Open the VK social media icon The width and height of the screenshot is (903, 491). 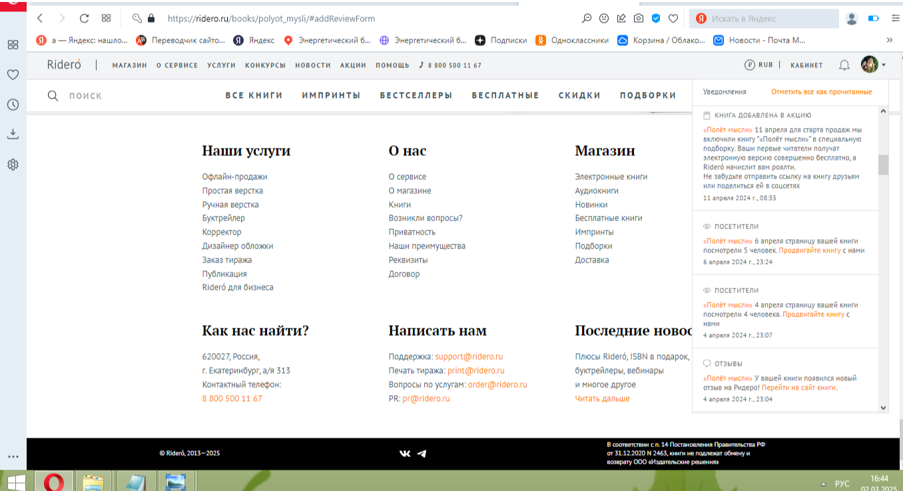click(x=405, y=453)
